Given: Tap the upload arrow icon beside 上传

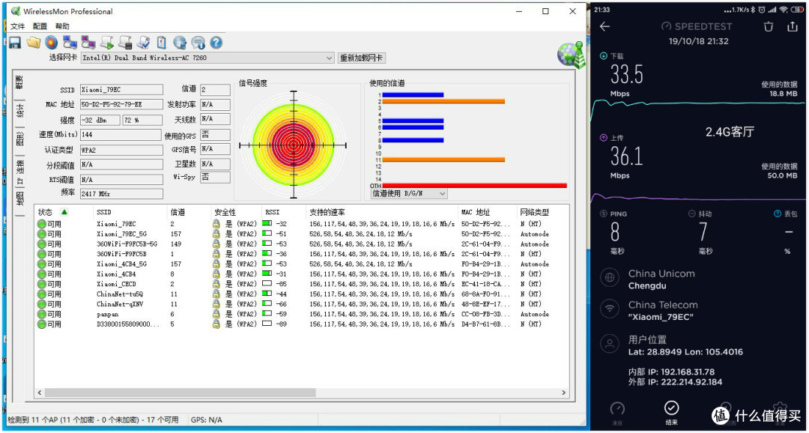Looking at the screenshot, I should coord(604,138).
